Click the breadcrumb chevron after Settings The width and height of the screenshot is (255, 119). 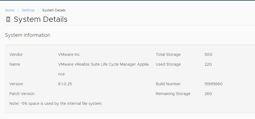click(x=39, y=11)
